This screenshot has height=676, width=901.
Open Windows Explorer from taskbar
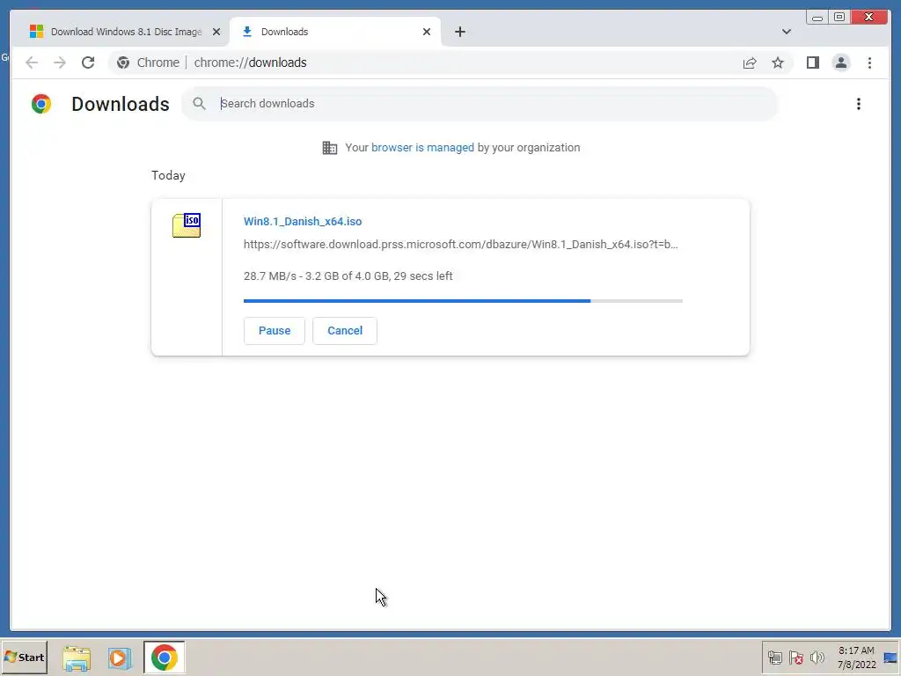[x=77, y=658]
